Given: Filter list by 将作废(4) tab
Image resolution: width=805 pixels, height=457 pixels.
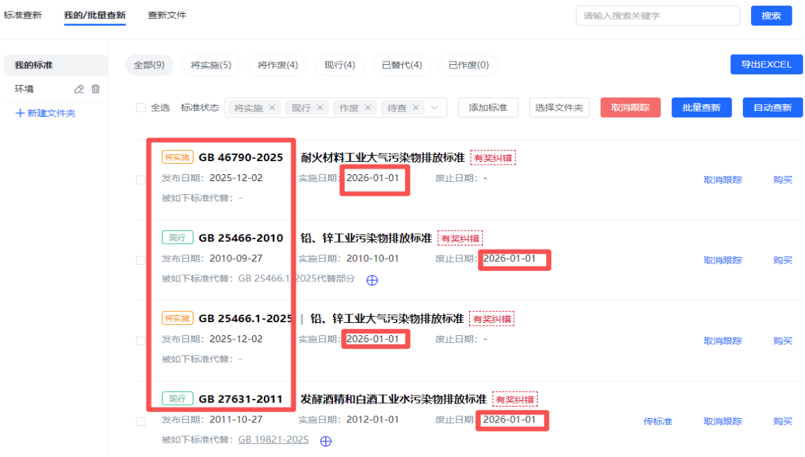Looking at the screenshot, I should pos(278,65).
